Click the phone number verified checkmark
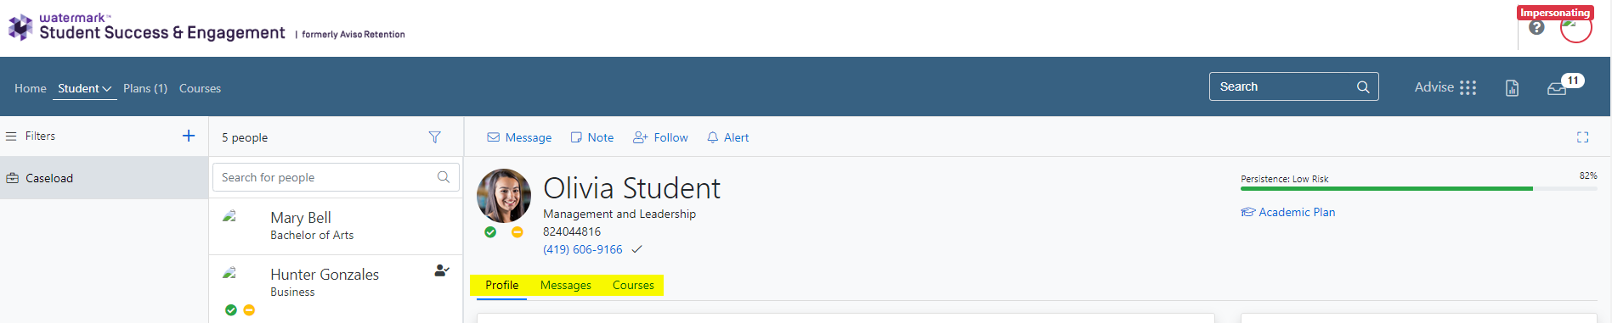The height and width of the screenshot is (323, 1612). [x=637, y=249]
